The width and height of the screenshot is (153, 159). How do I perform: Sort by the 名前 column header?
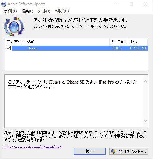67,42
